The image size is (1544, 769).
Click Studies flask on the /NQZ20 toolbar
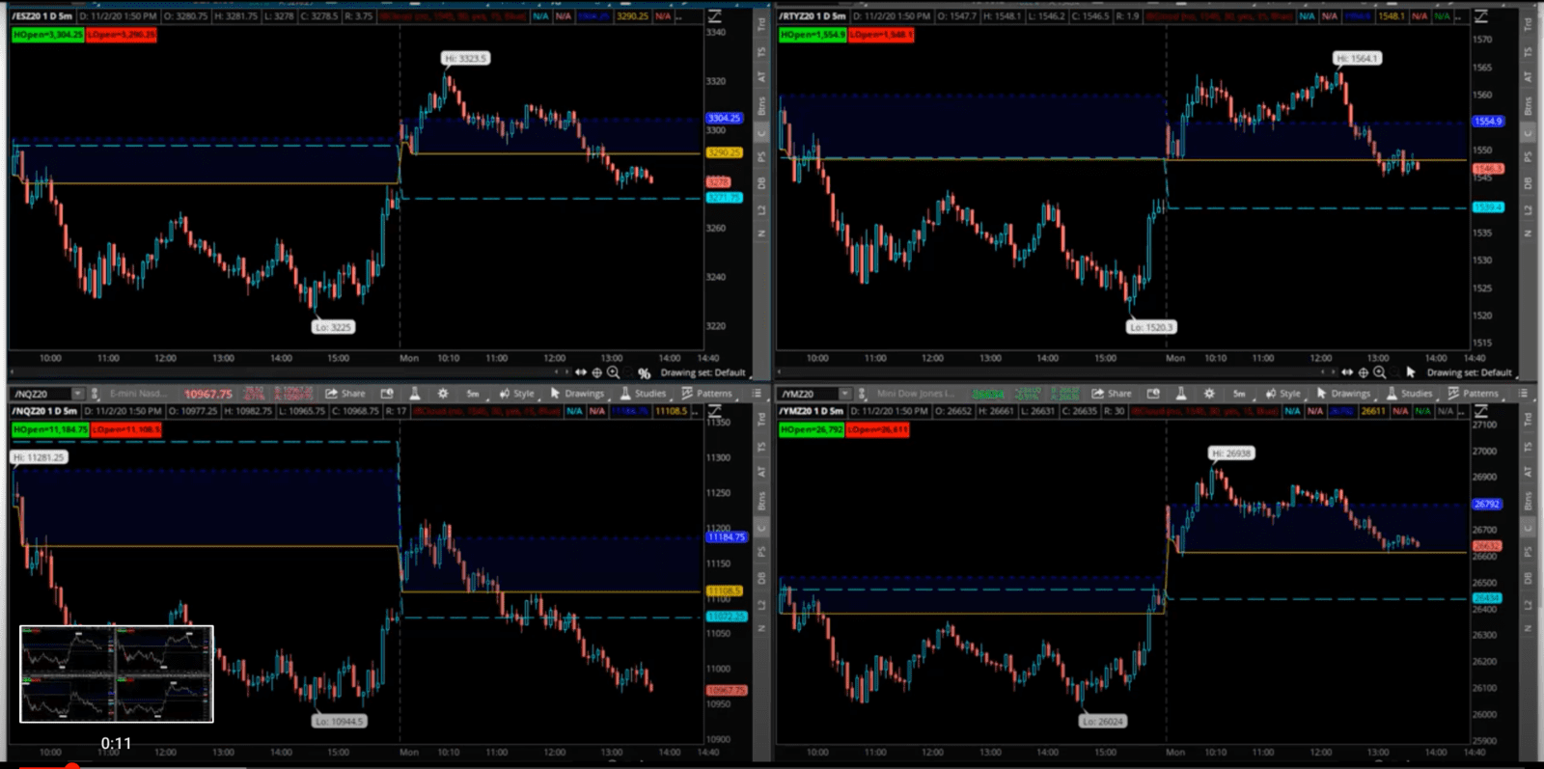point(414,394)
